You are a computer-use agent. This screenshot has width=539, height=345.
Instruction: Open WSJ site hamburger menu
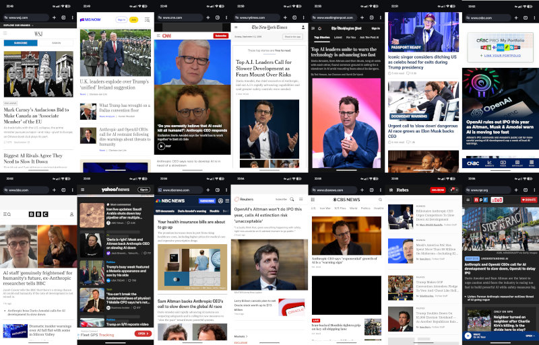click(5, 34)
